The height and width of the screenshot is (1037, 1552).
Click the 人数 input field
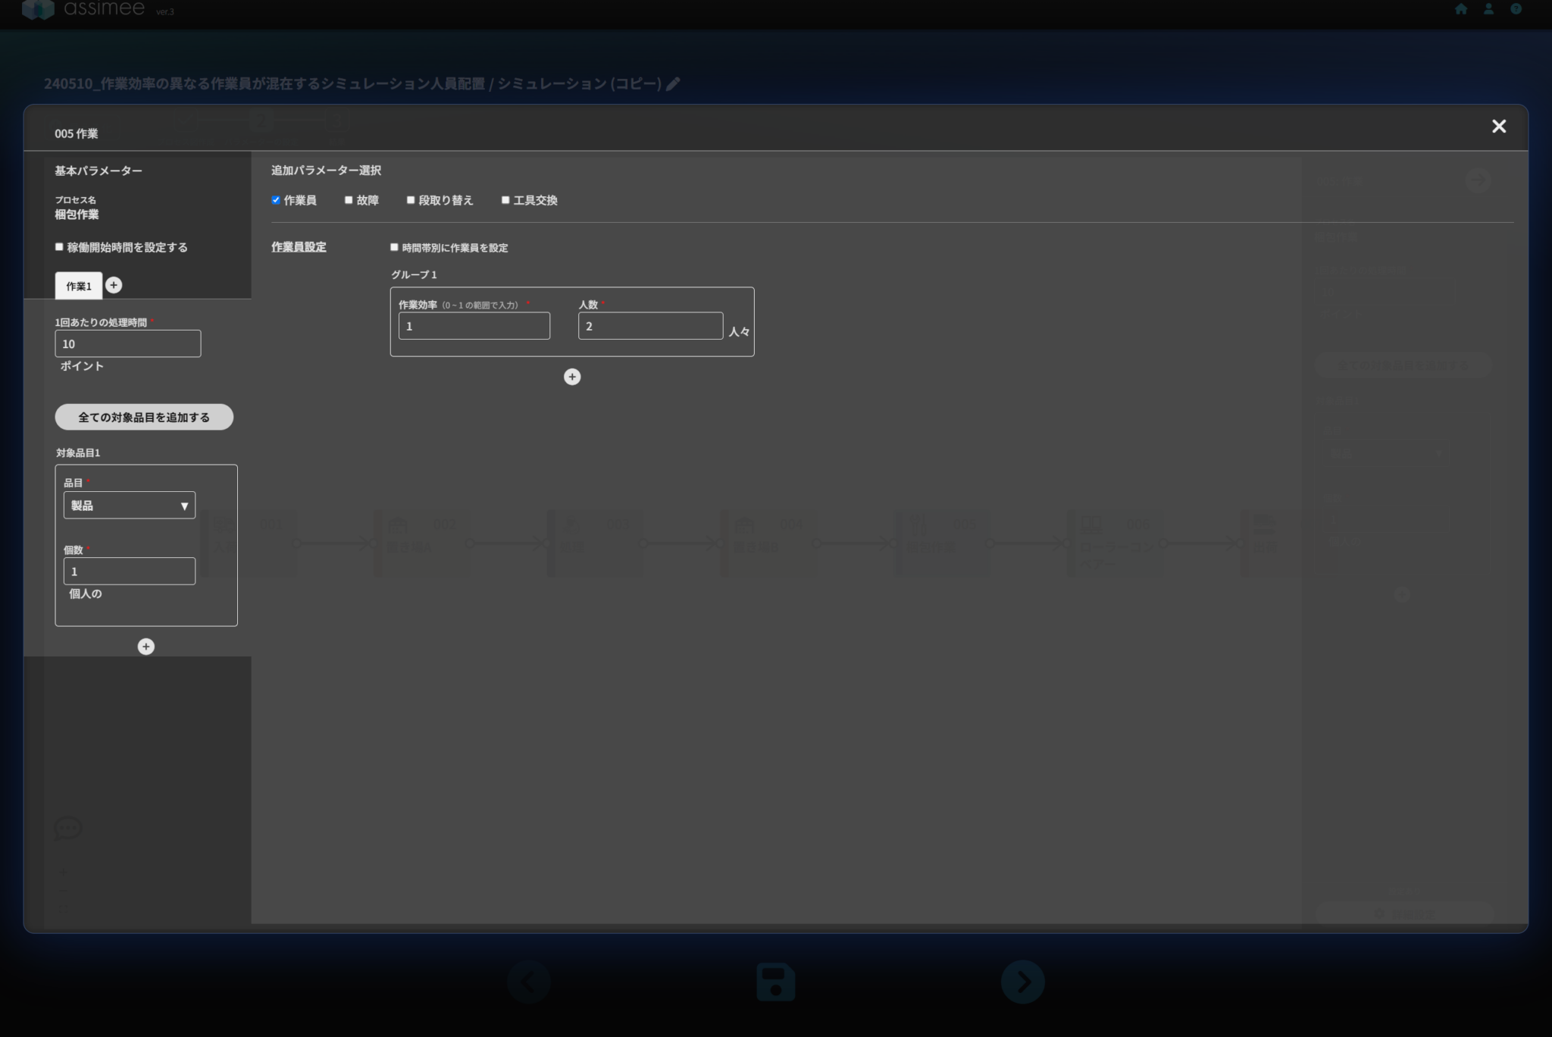click(x=649, y=326)
